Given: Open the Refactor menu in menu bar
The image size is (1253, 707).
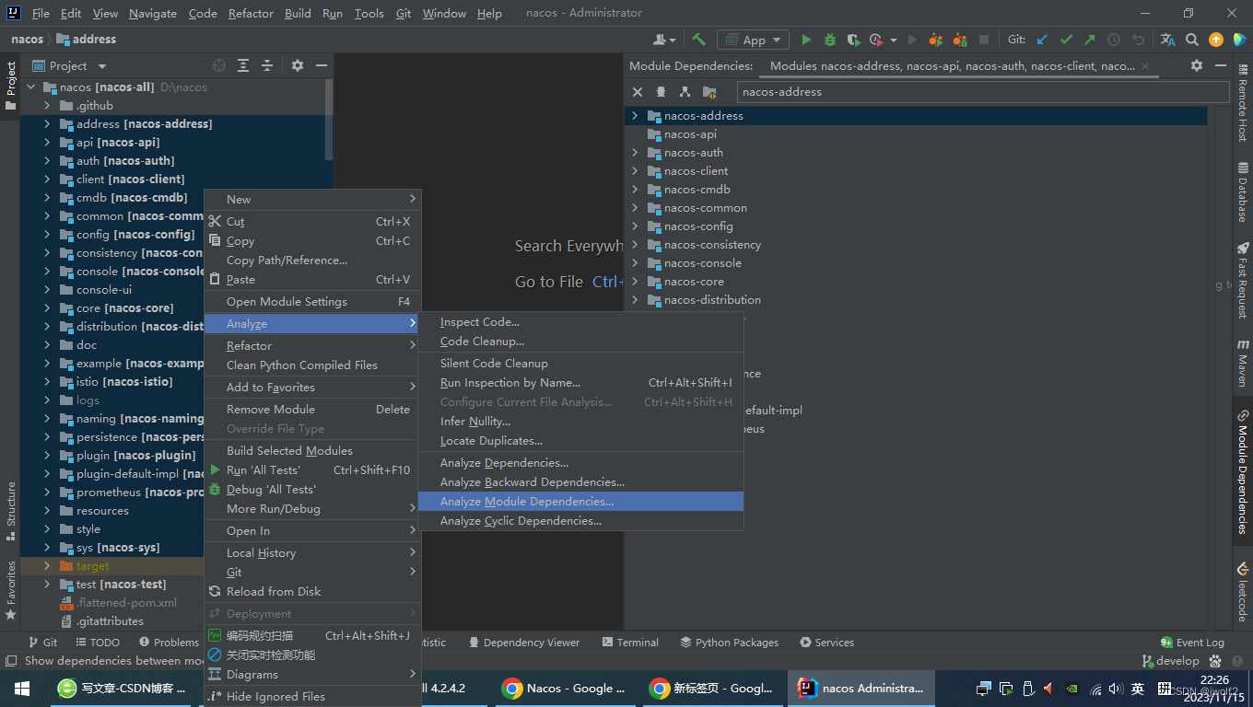Looking at the screenshot, I should pyautogui.click(x=251, y=13).
